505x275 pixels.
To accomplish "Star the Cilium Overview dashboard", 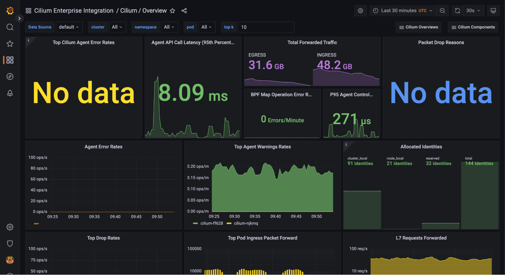I will tap(172, 10).
